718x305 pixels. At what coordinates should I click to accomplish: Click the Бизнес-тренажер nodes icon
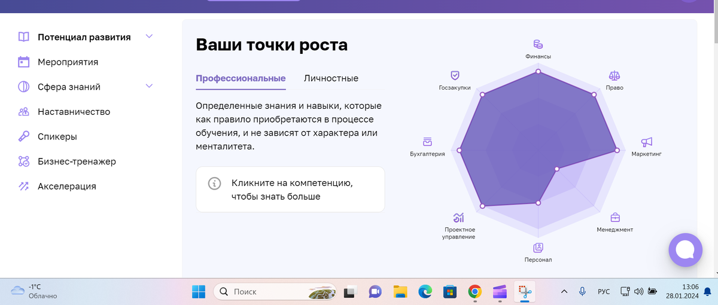pyautogui.click(x=23, y=161)
